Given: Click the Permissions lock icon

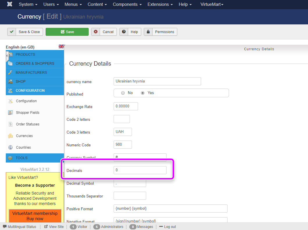Looking at the screenshot, I should 148,32.
